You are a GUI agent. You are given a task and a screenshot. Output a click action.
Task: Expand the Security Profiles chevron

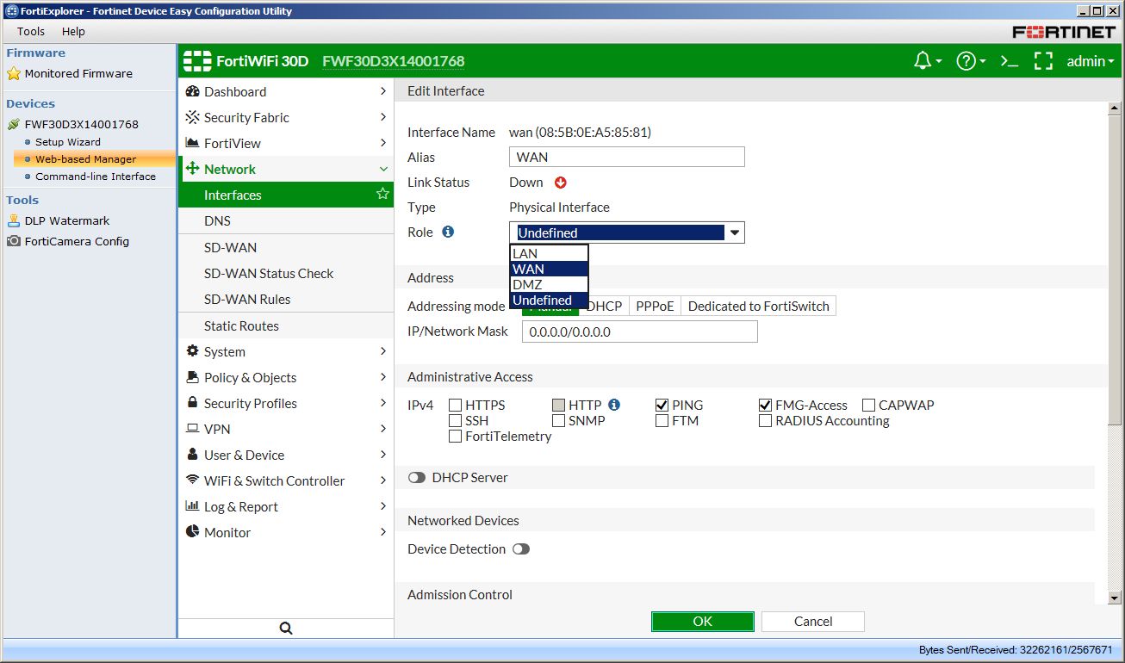coord(382,403)
